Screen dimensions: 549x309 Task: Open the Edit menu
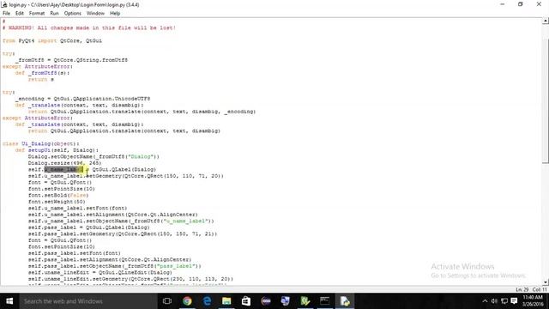[x=20, y=14]
